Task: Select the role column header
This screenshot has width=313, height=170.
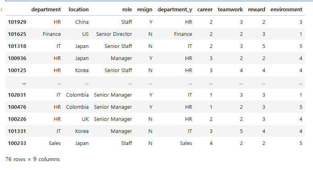Action: [127, 10]
